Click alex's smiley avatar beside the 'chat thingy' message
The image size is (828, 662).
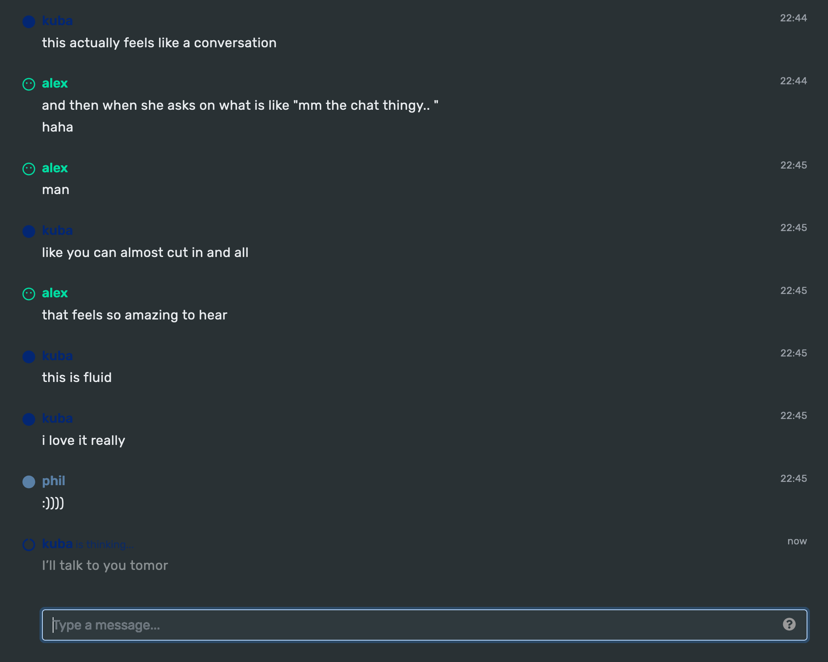pyautogui.click(x=29, y=84)
